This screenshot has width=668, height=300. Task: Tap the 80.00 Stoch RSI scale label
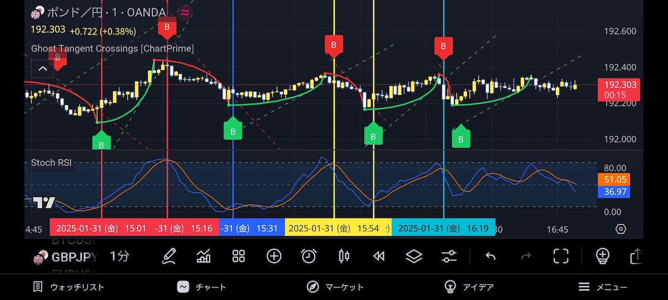pyautogui.click(x=614, y=168)
